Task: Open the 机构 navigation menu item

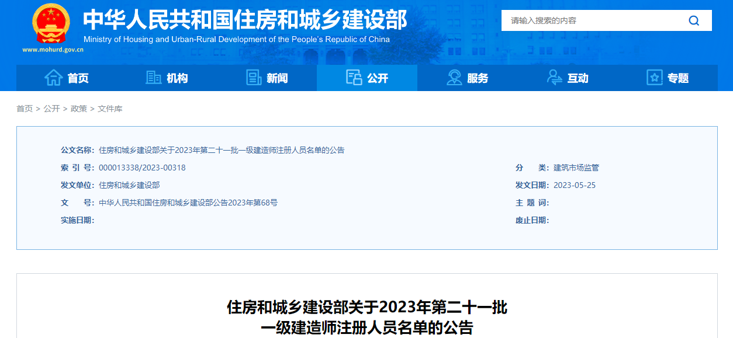Action: coord(177,78)
